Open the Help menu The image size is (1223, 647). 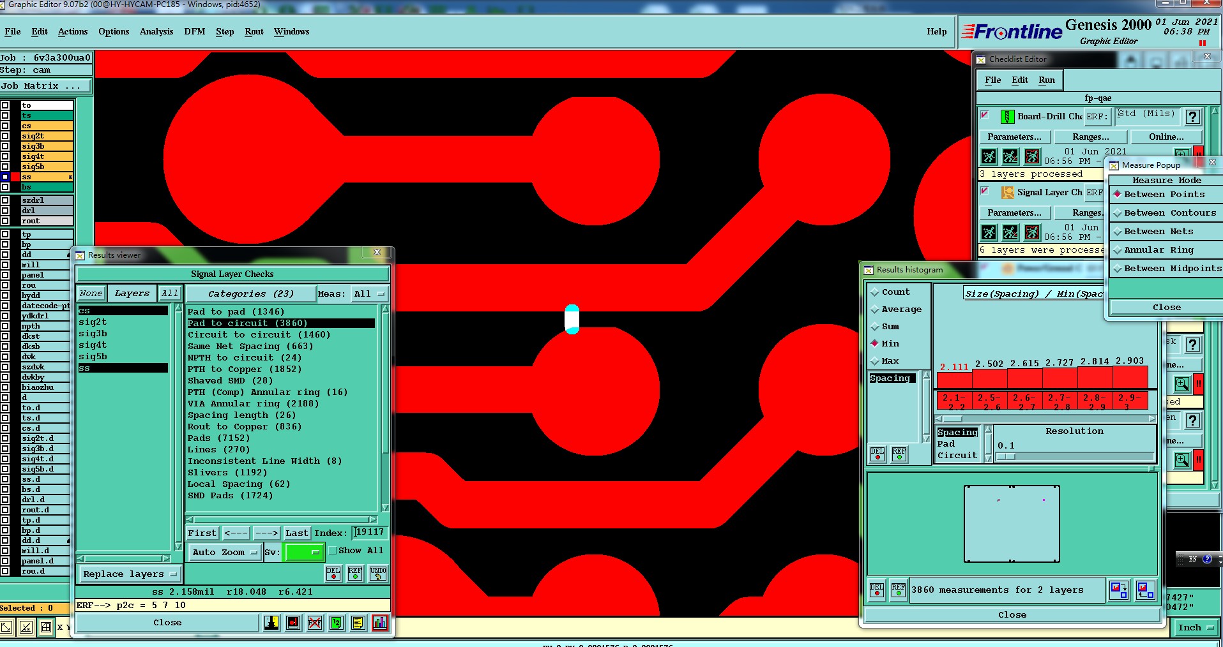tap(937, 31)
